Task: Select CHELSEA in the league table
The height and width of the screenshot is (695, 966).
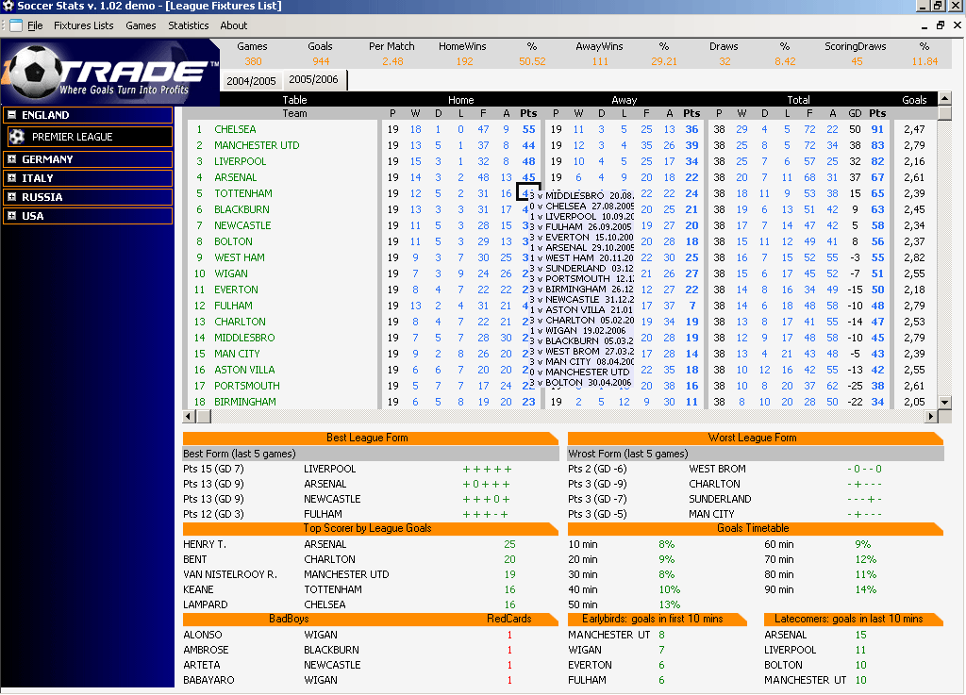Action: 235,129
